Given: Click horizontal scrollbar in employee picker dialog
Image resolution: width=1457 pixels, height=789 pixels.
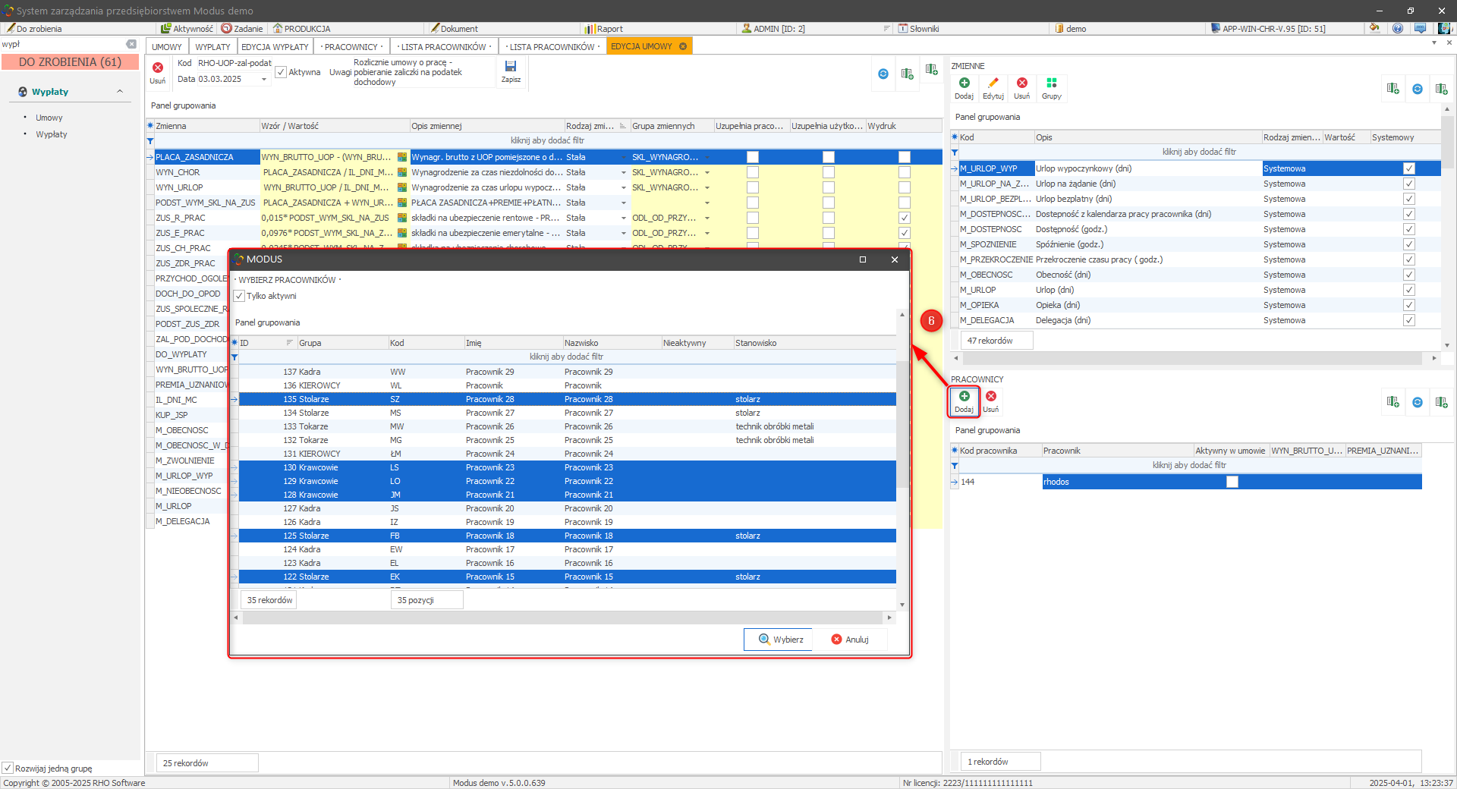Looking at the screenshot, I should pos(562,618).
